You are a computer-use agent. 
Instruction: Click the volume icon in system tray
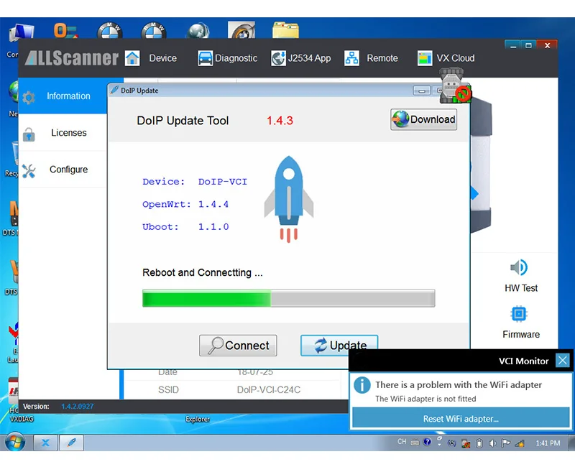click(492, 443)
